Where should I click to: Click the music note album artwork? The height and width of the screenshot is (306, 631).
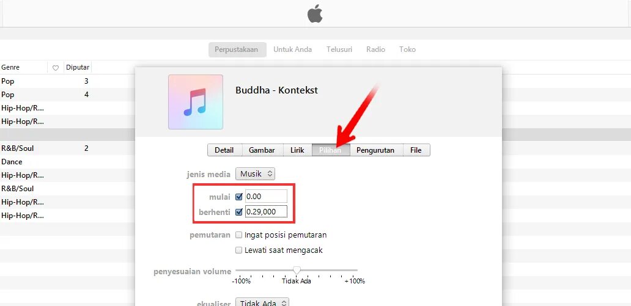coord(196,102)
